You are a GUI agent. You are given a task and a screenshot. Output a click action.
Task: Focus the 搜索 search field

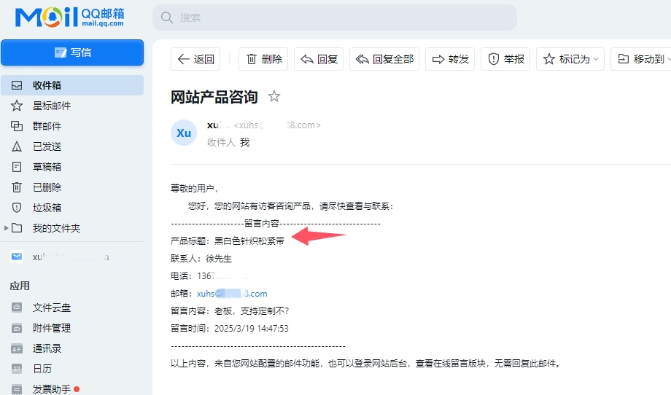point(335,17)
